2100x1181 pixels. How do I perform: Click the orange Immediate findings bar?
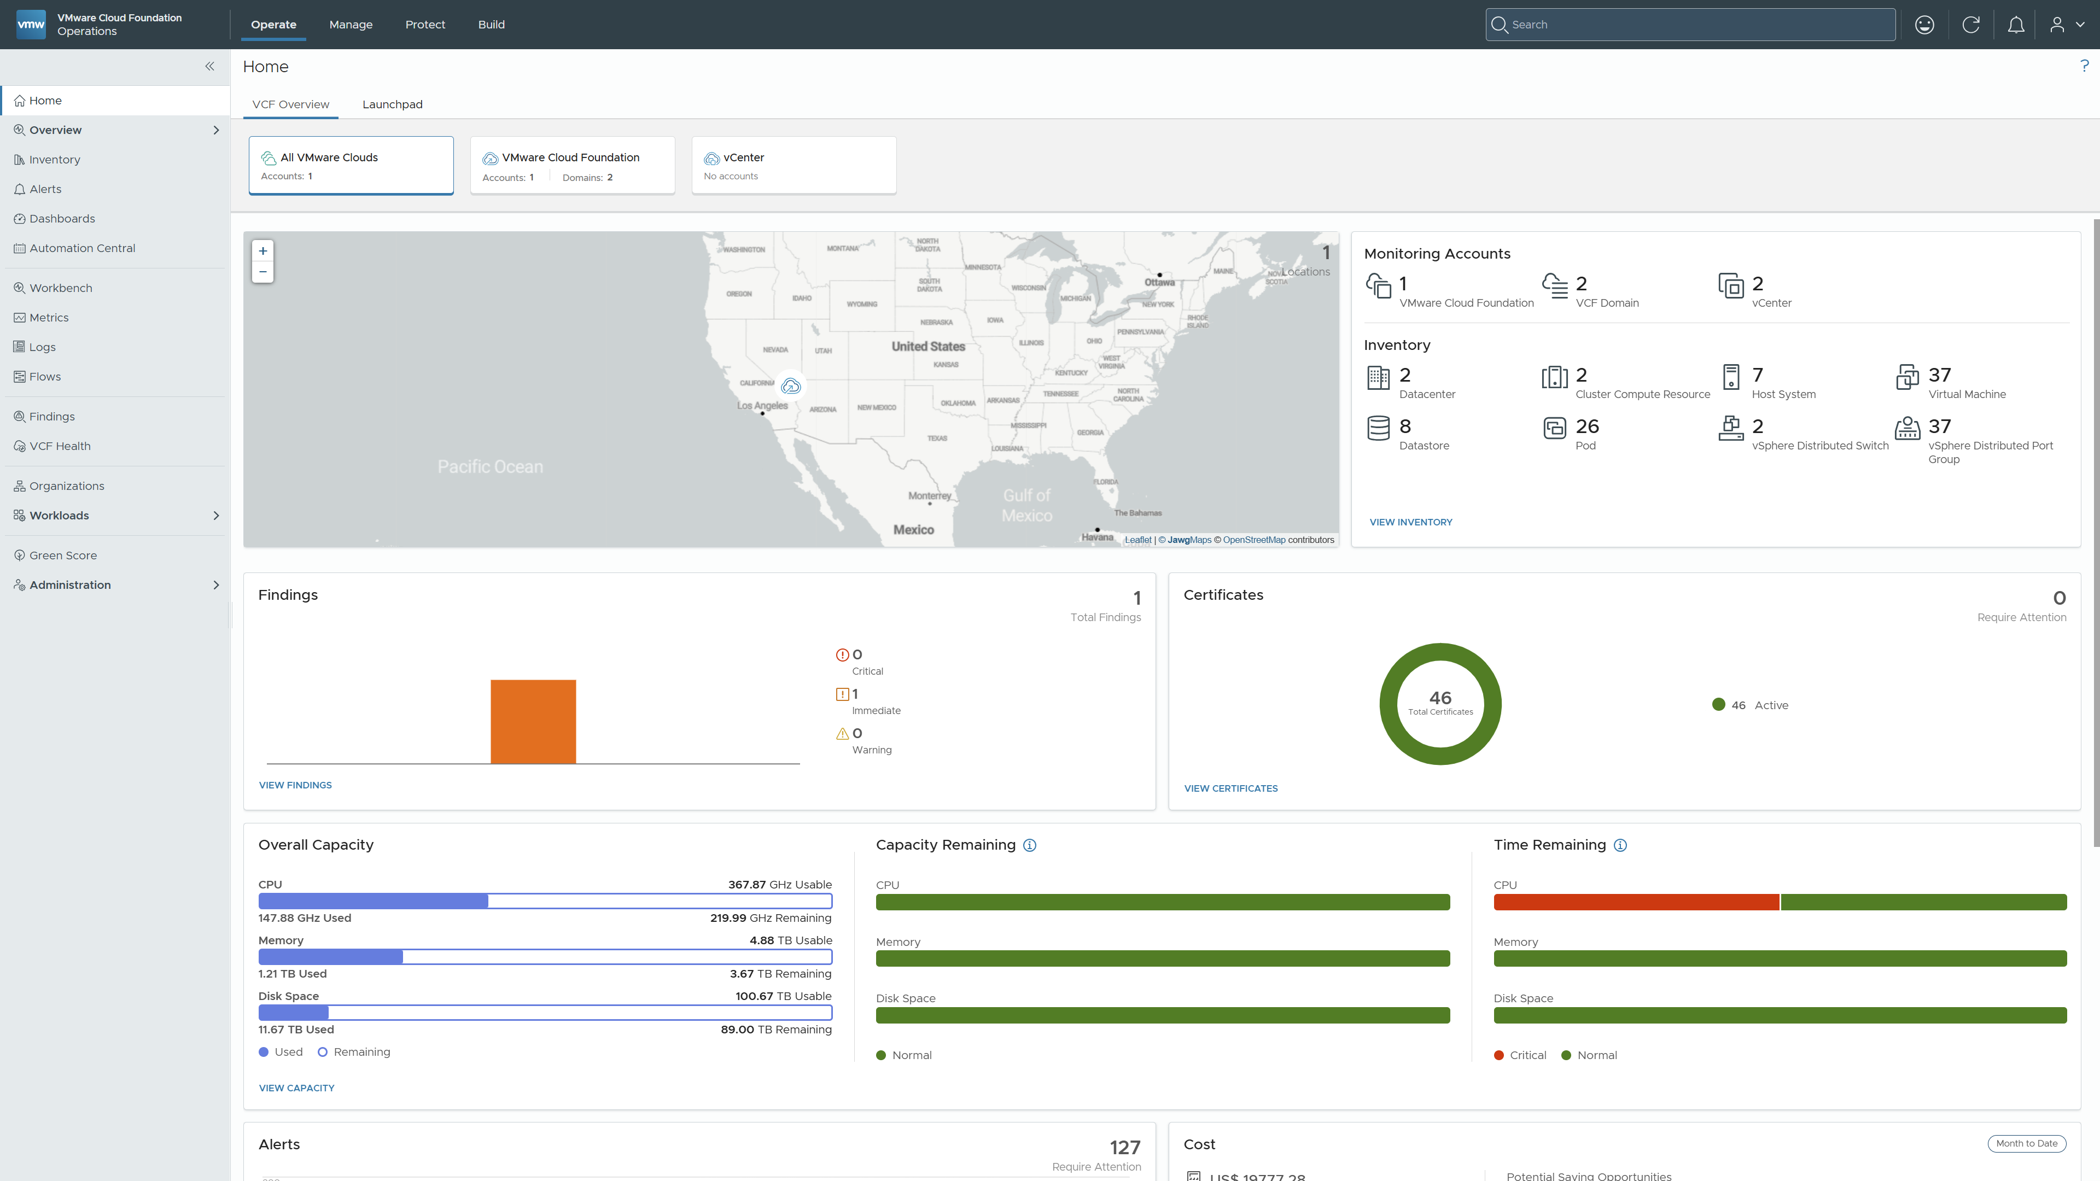tap(533, 721)
